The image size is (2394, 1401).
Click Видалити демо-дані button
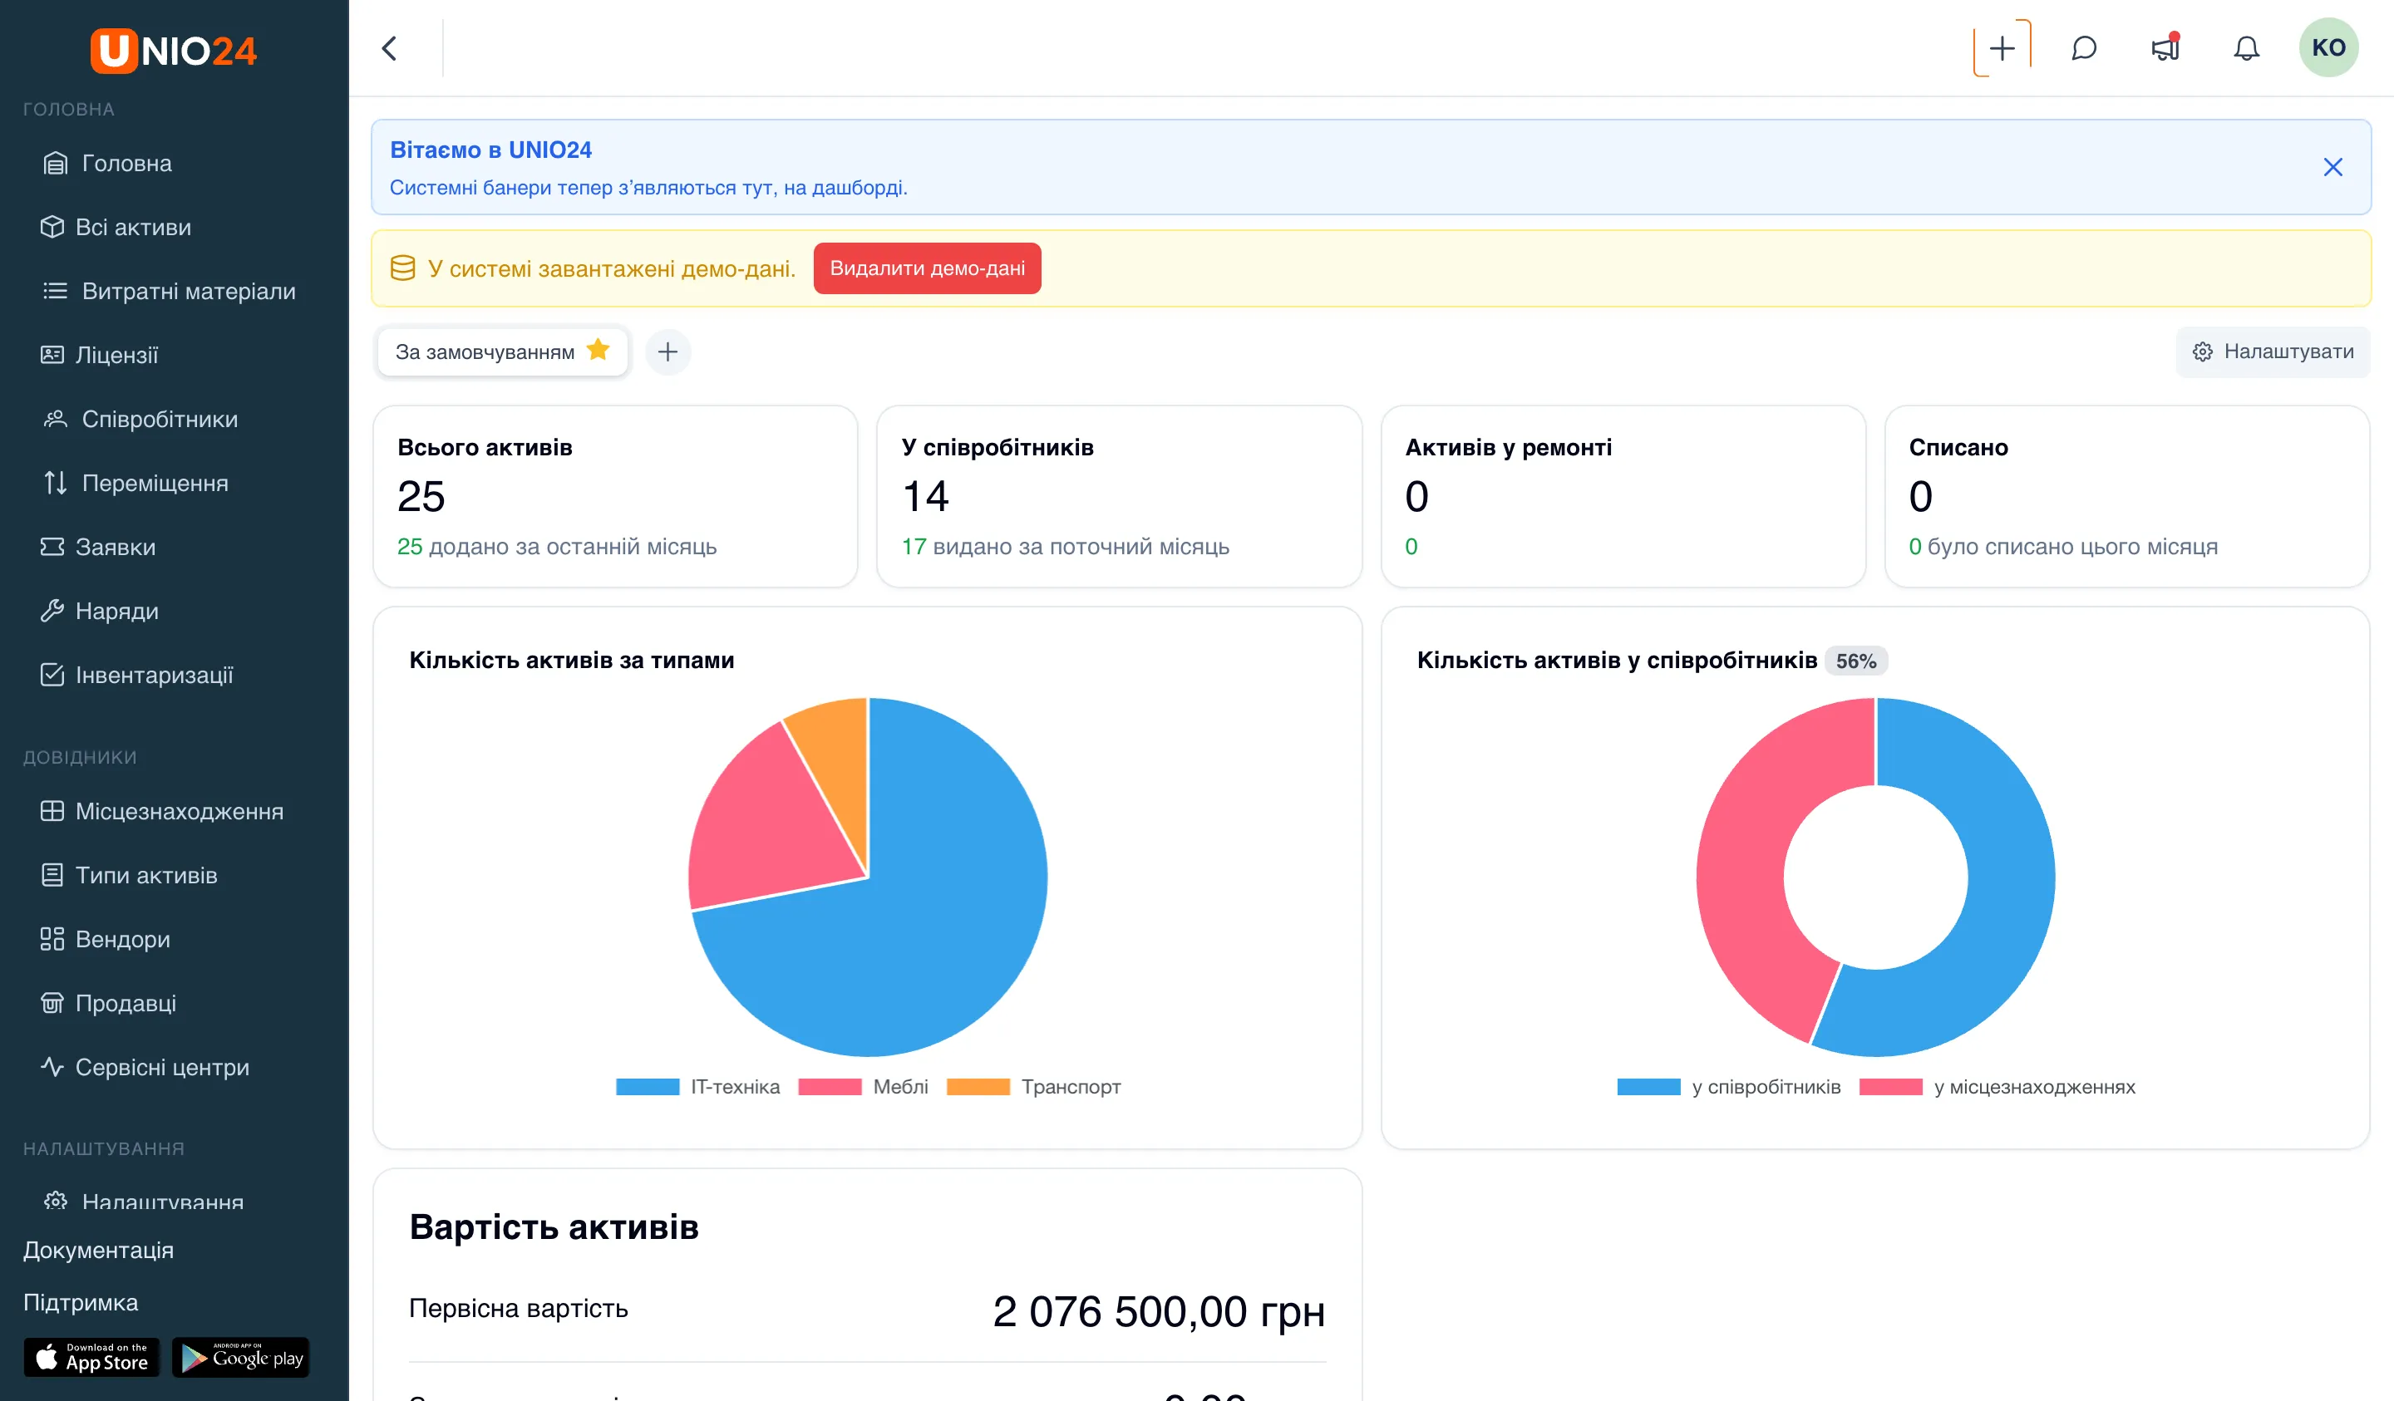(926, 268)
